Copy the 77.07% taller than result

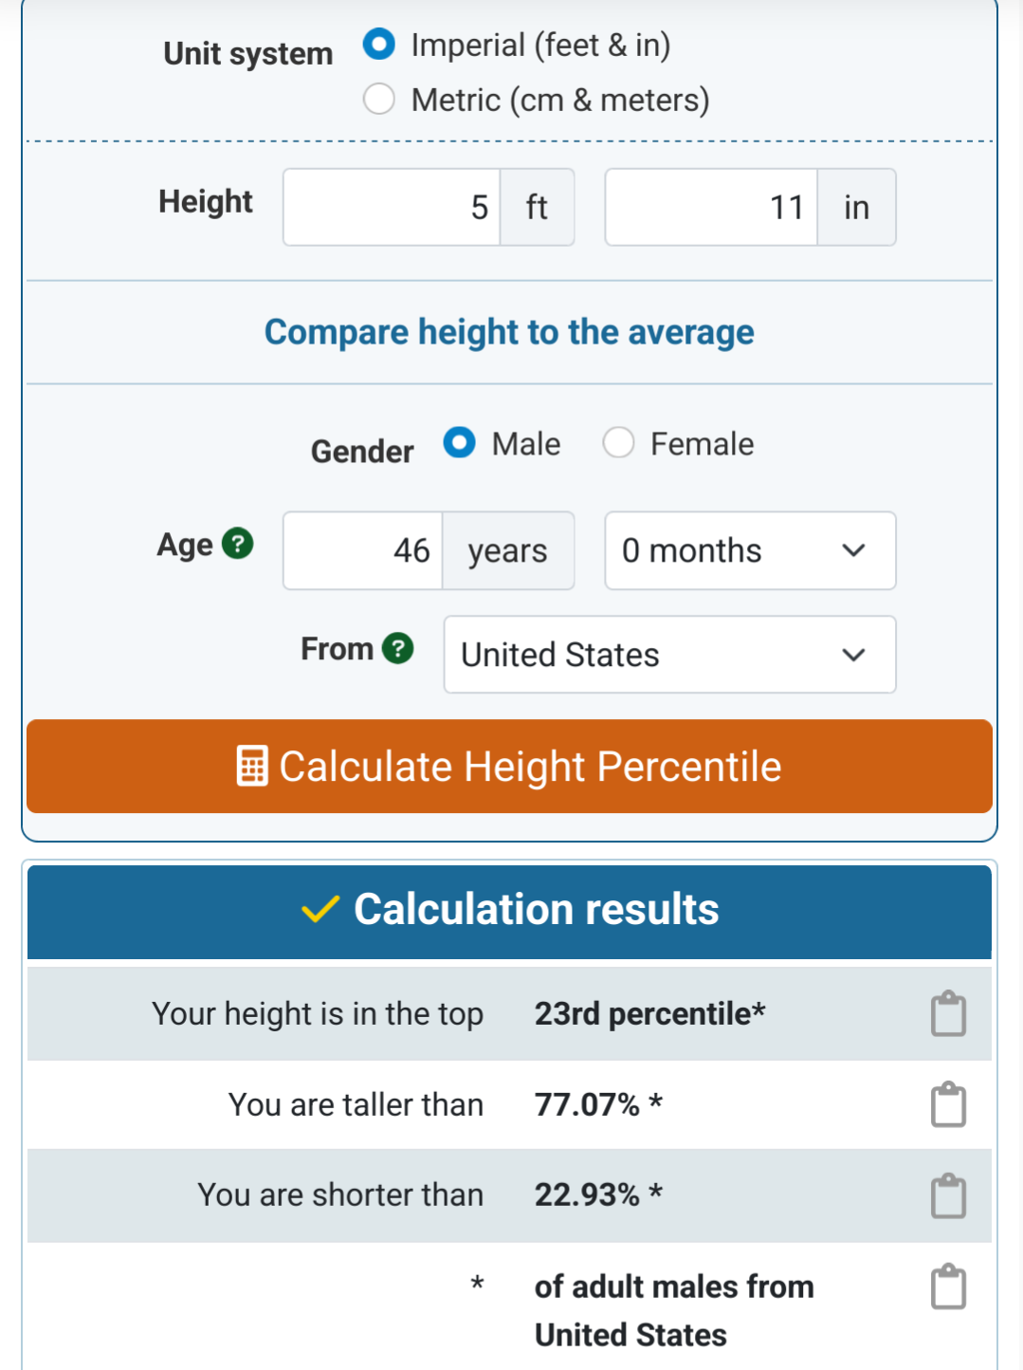948,1105
